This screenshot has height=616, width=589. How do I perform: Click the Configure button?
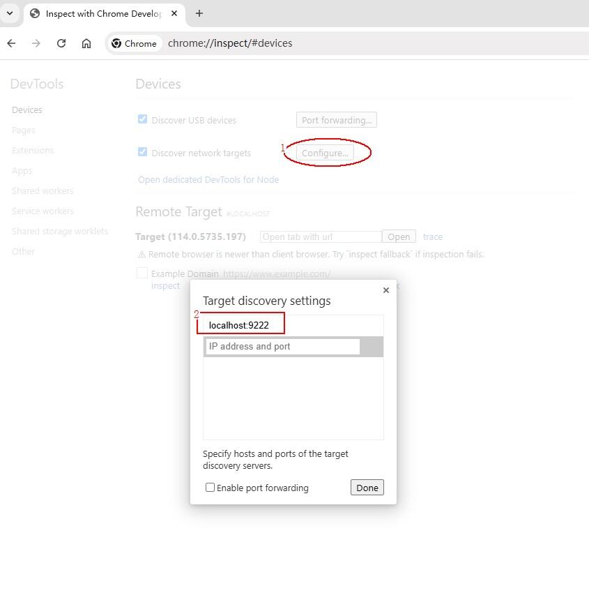pyautogui.click(x=325, y=153)
